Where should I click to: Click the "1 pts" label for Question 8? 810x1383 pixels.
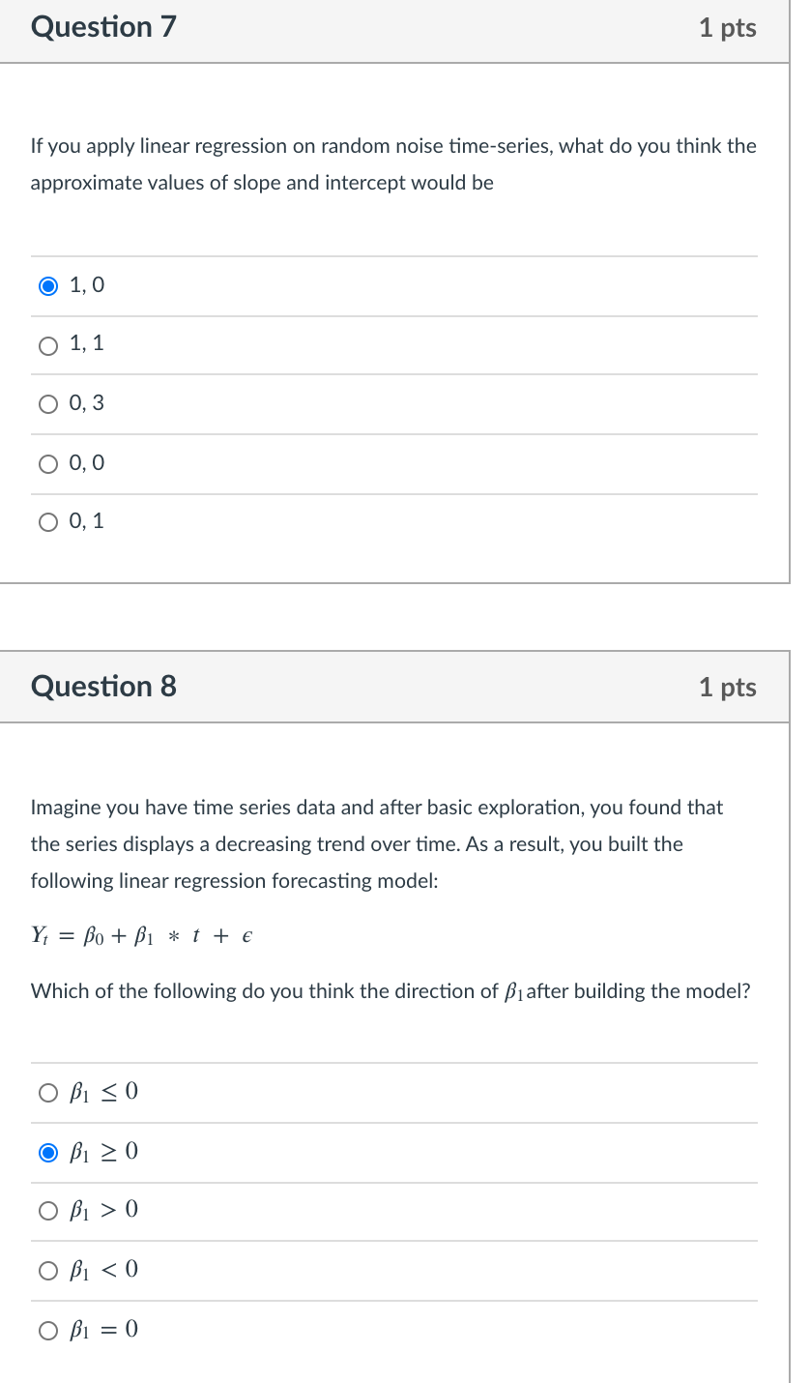[728, 688]
